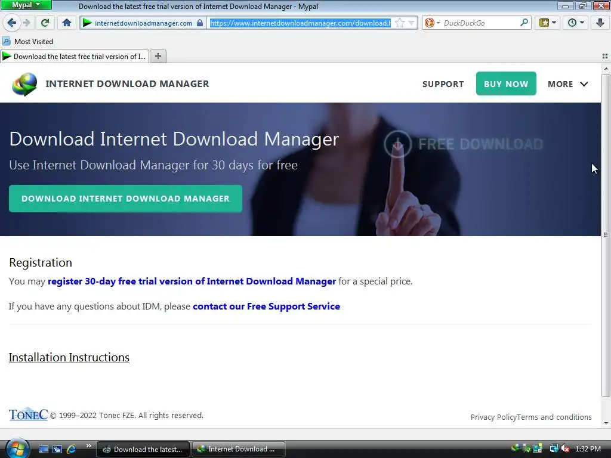Image resolution: width=611 pixels, height=458 pixels.
Task: Open the DuckDuckGo search engine selector
Action: tap(432, 23)
